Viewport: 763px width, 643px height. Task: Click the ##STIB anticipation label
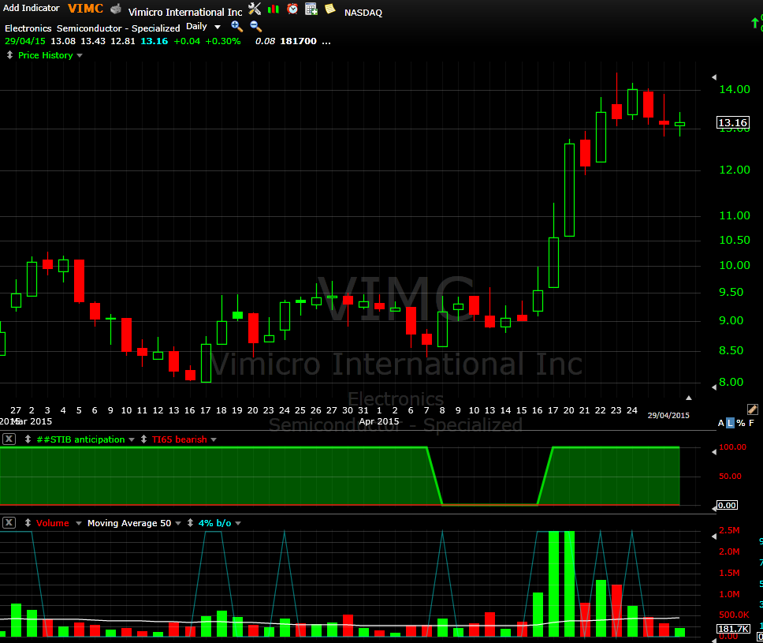tap(80, 439)
